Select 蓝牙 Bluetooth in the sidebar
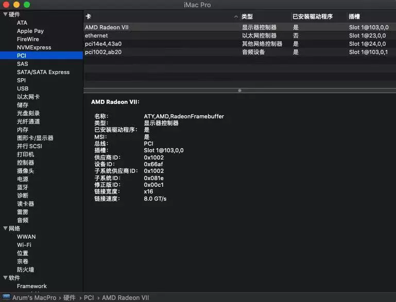The width and height of the screenshot is (396, 302). 23,187
